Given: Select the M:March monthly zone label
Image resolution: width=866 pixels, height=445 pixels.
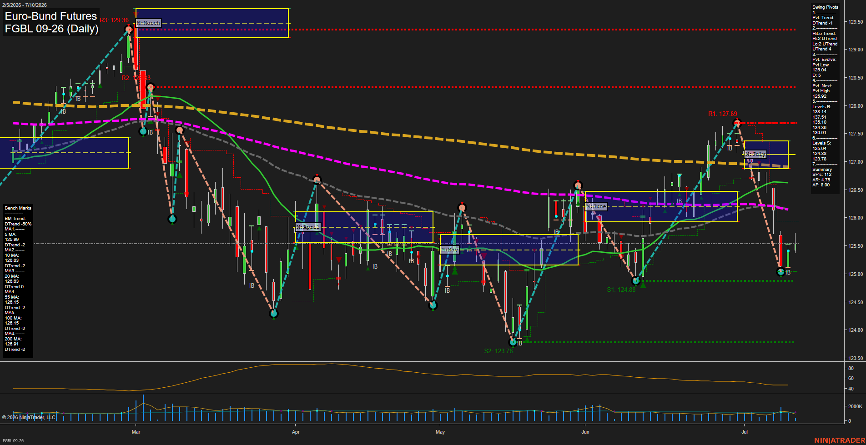Looking at the screenshot, I should tap(148, 23).
